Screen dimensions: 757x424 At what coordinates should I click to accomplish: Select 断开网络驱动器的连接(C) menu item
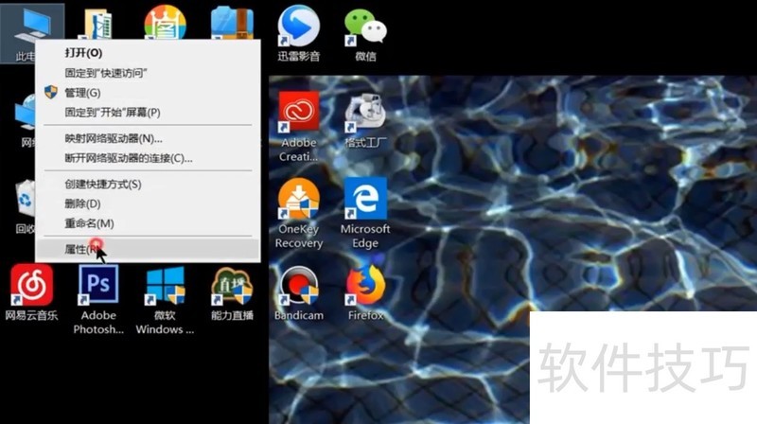128,158
